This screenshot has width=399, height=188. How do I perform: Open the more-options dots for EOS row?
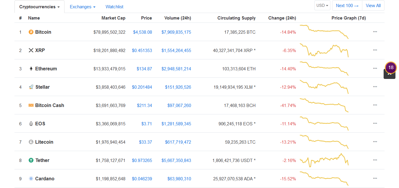(x=375, y=123)
